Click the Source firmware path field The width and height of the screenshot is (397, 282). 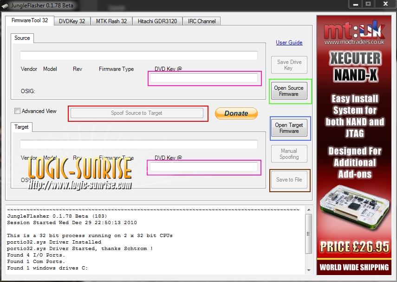coord(139,56)
